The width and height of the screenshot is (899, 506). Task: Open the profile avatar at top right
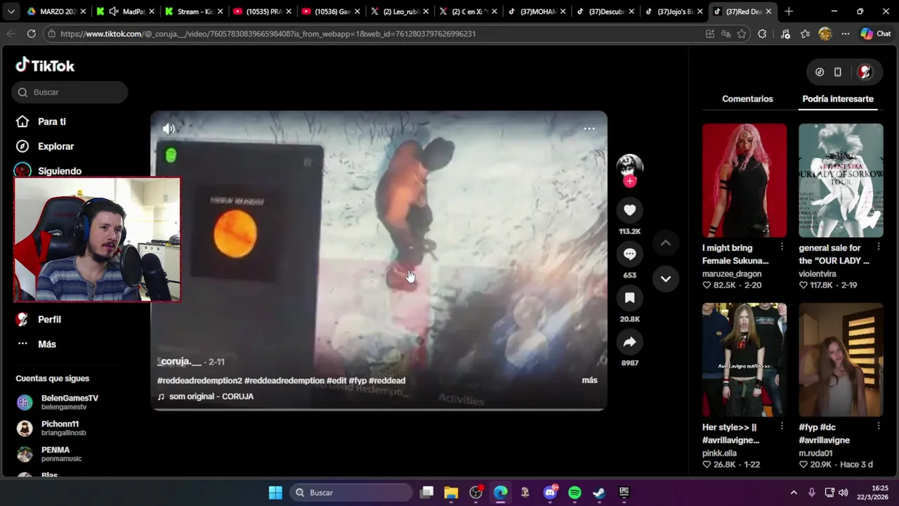(x=865, y=72)
